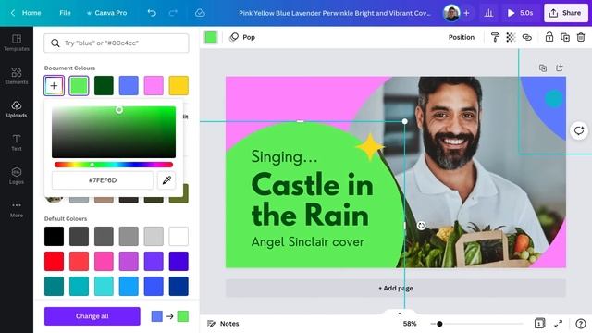Undo the last action

pos(152,13)
